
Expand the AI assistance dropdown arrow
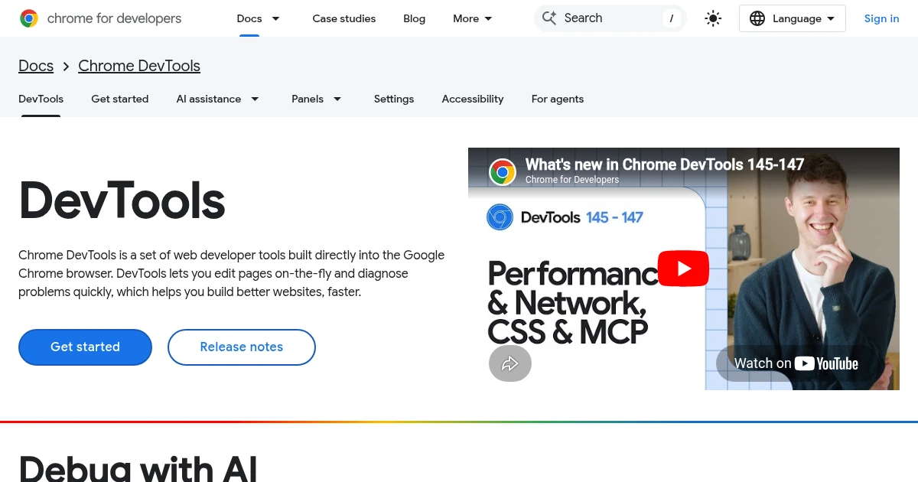click(256, 99)
